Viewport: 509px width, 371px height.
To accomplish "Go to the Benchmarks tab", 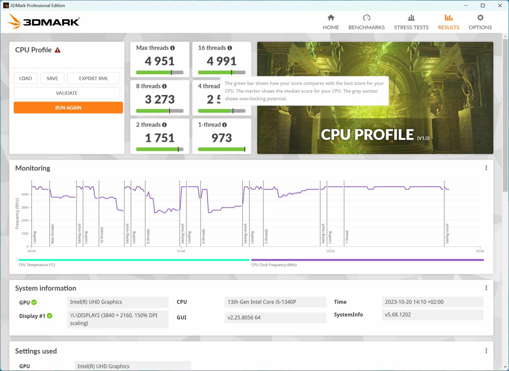I will [366, 22].
